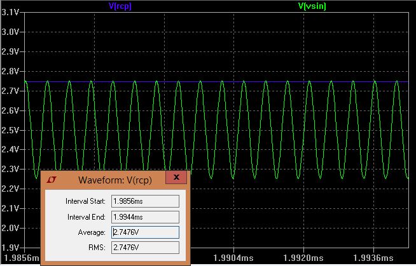
Task: Click the 2.7V vertical axis label
Action: (x=10, y=91)
